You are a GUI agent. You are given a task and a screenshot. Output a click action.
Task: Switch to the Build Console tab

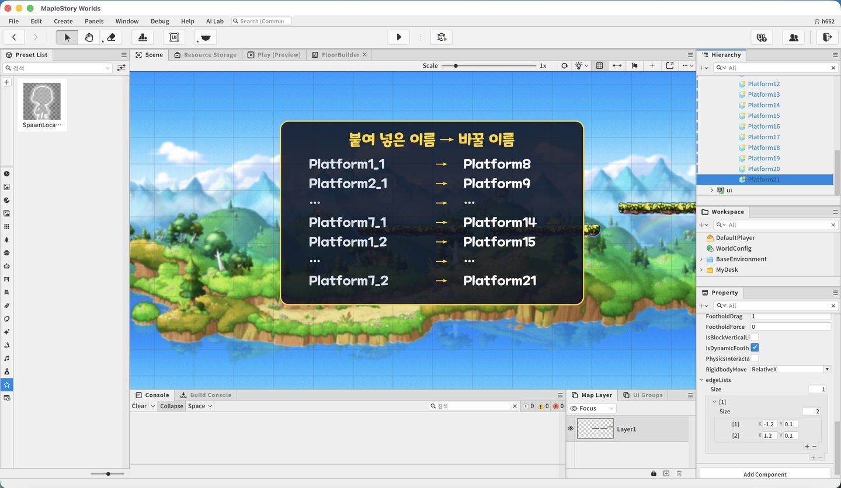click(x=206, y=395)
